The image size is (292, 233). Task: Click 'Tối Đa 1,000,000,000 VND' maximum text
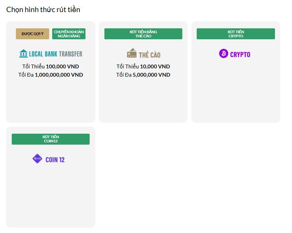(51, 75)
